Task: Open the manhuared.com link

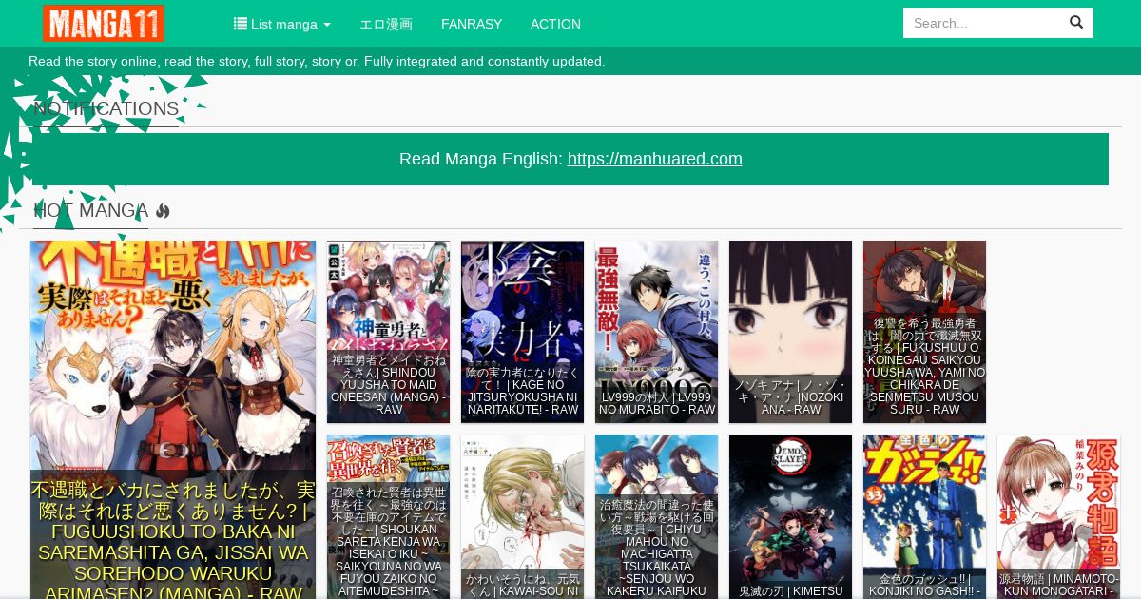Action: click(655, 159)
